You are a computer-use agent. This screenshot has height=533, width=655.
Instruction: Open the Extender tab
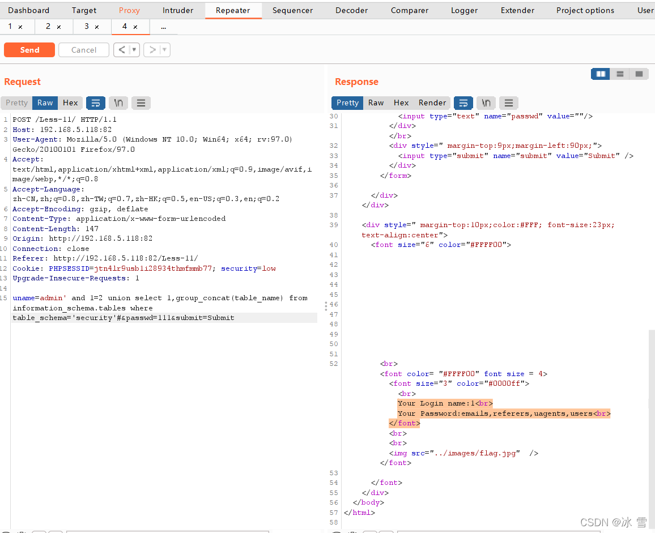[x=517, y=10]
